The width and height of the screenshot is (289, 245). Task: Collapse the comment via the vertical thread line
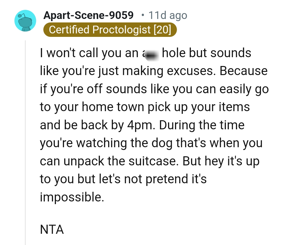[x=25, y=143]
